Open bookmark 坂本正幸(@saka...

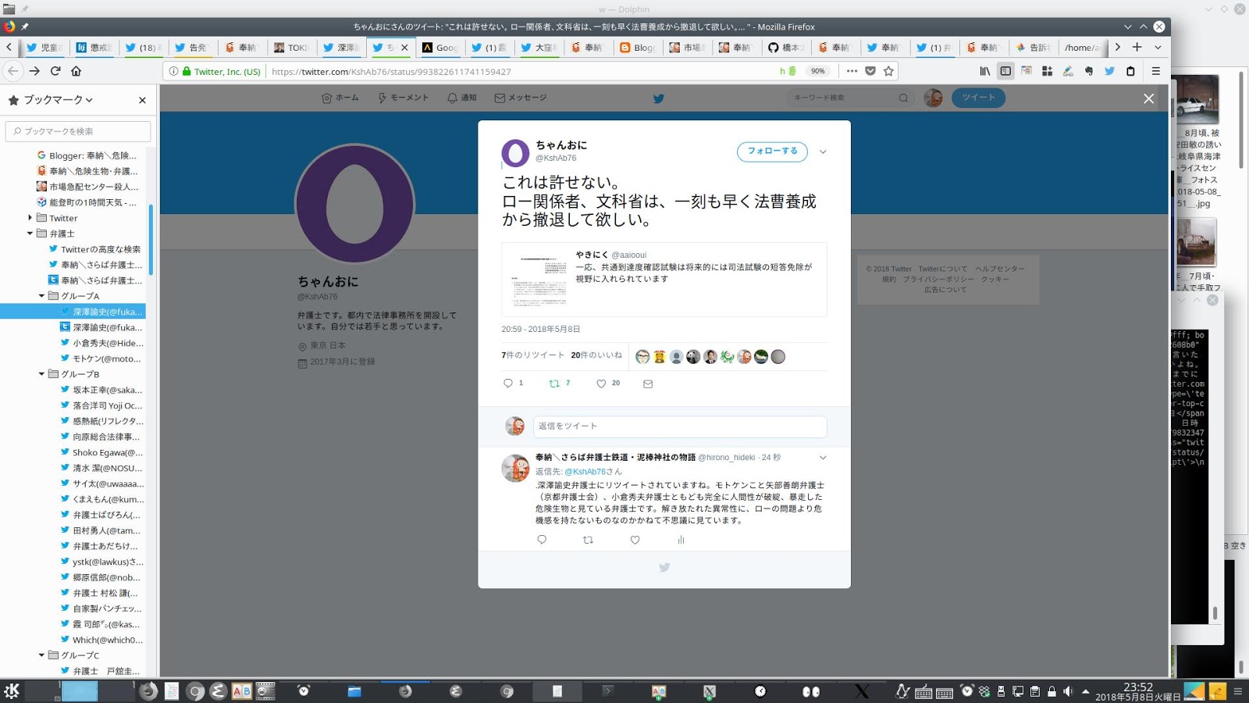(101, 390)
